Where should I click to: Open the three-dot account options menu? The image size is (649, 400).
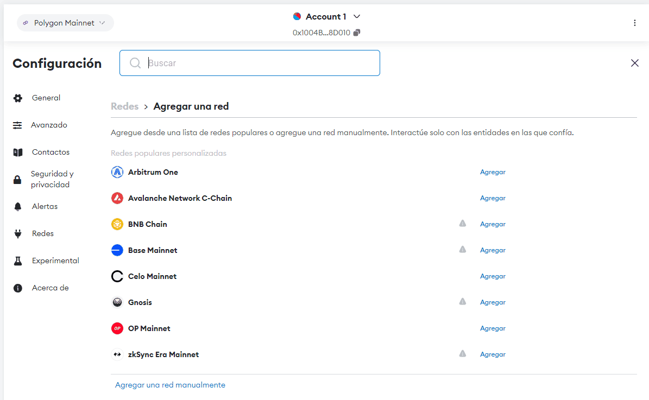(x=634, y=23)
